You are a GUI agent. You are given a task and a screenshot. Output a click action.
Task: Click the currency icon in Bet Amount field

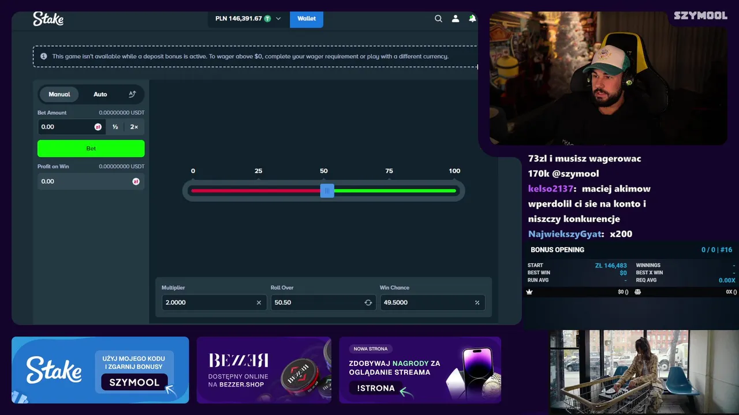98,127
